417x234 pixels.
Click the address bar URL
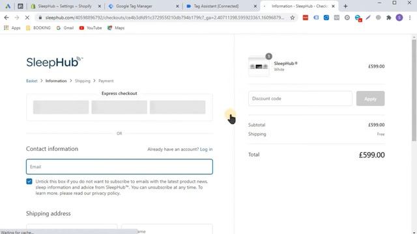click(x=164, y=18)
